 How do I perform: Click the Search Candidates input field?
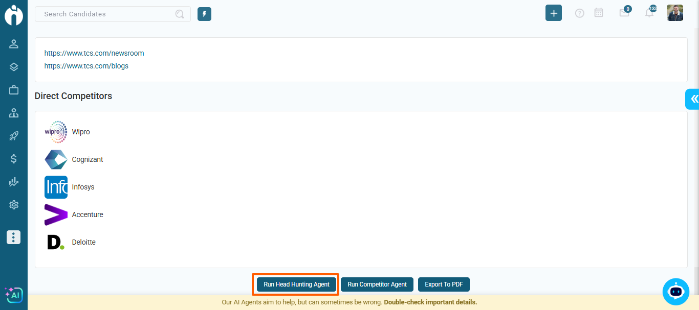107,14
